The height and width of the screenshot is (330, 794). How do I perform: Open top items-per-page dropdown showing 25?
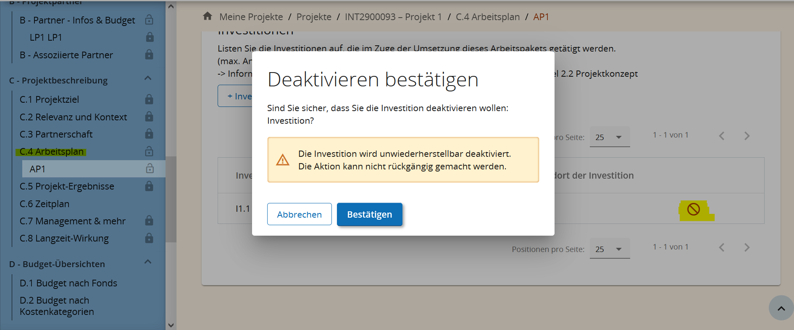coord(609,137)
